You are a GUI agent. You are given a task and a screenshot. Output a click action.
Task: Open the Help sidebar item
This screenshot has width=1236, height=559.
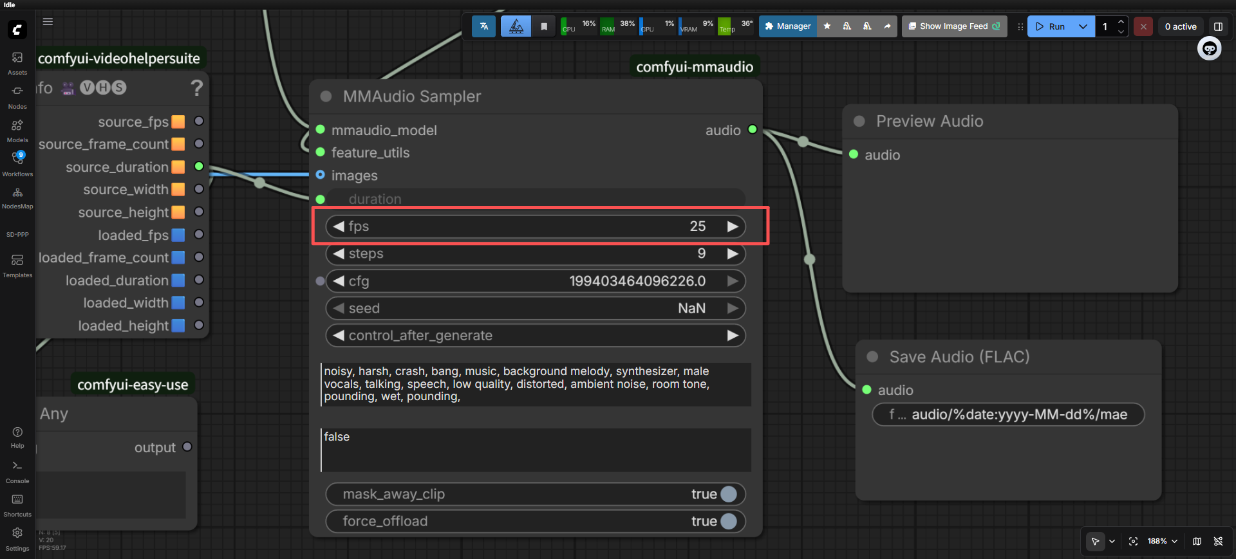tap(17, 437)
